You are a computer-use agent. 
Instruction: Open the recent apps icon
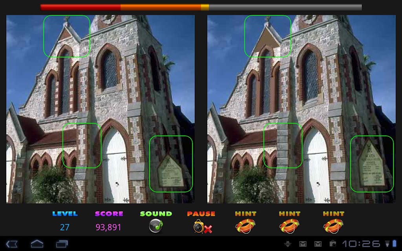point(62,244)
